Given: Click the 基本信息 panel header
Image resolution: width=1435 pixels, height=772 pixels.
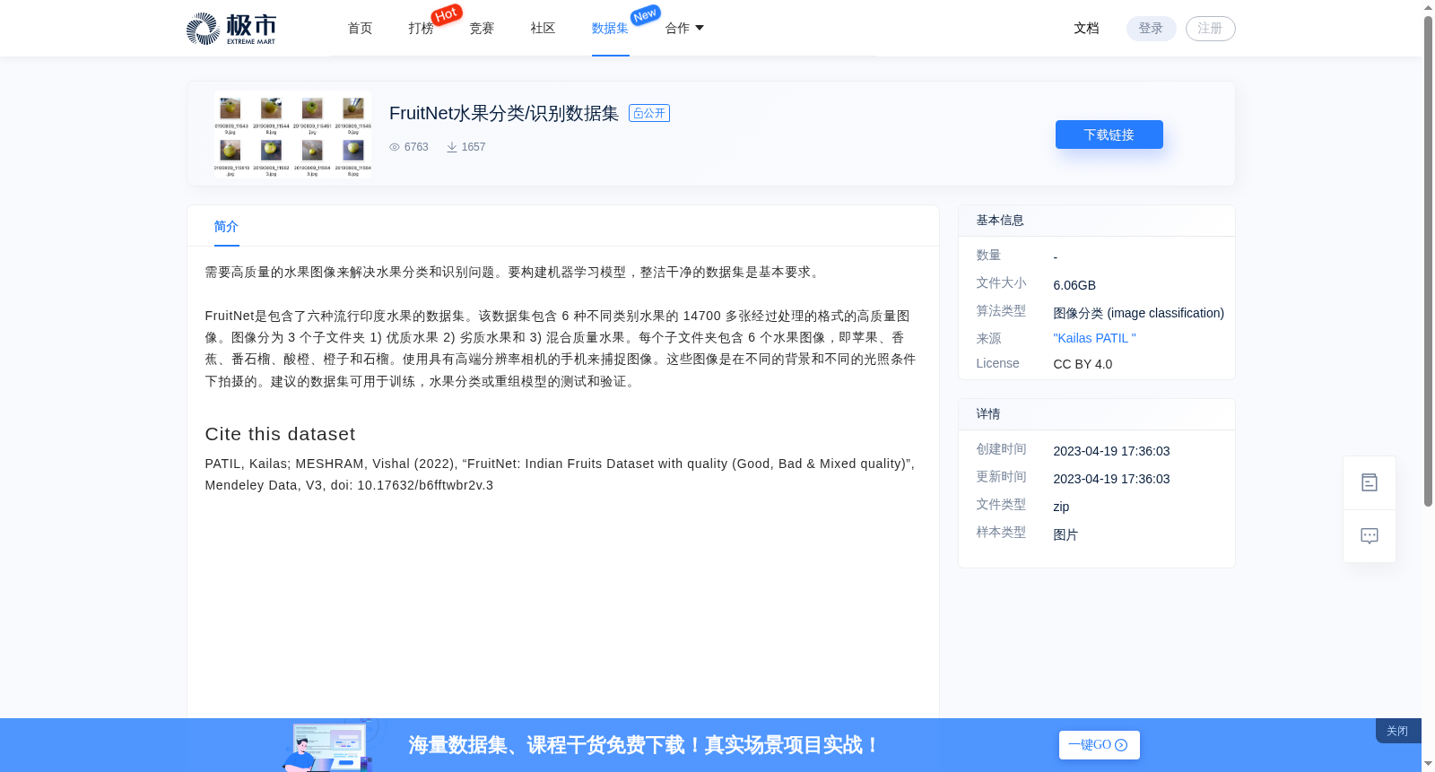Looking at the screenshot, I should pos(1096,221).
